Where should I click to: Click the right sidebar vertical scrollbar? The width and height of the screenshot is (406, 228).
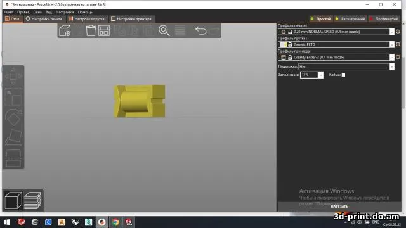pyautogui.click(x=403, y=82)
